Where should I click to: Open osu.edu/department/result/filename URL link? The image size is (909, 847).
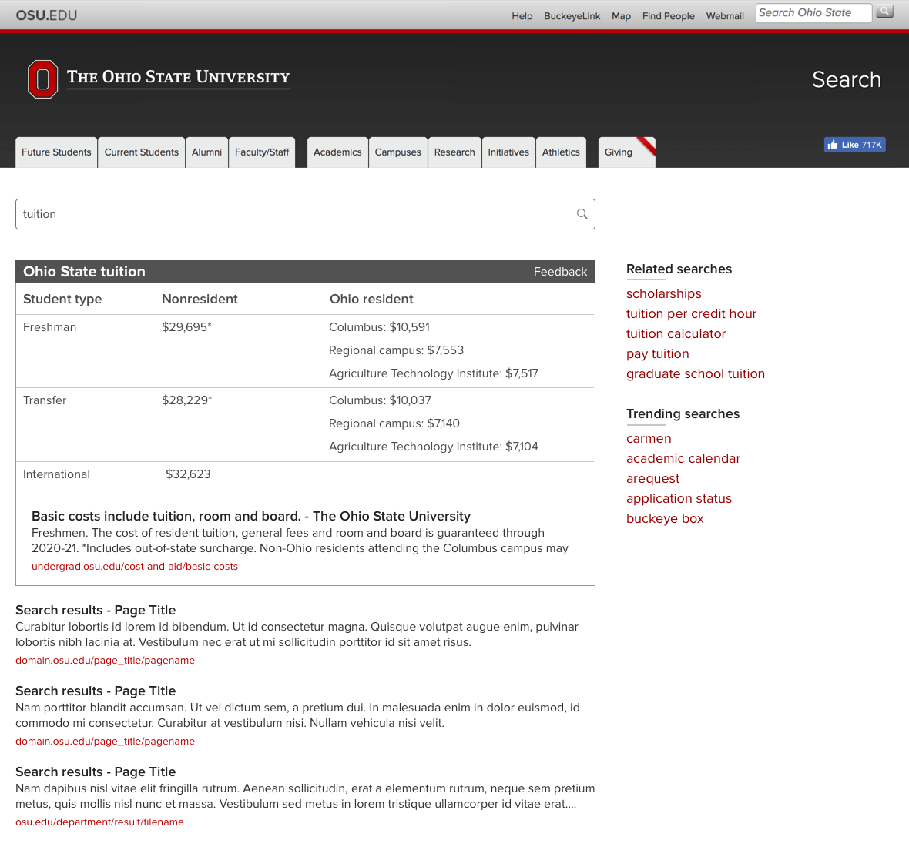tap(99, 822)
